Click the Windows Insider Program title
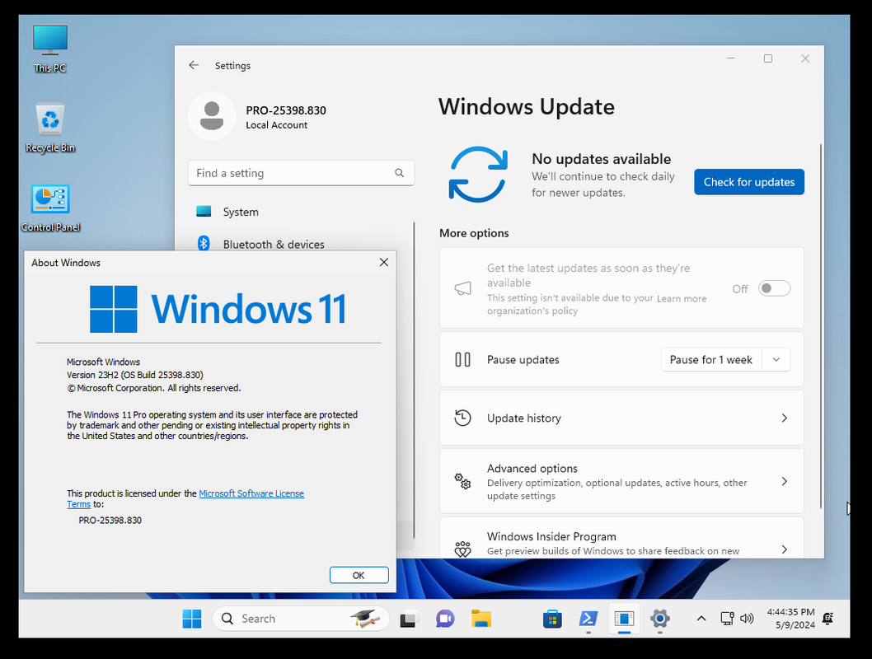The width and height of the screenshot is (872, 659). click(551, 537)
